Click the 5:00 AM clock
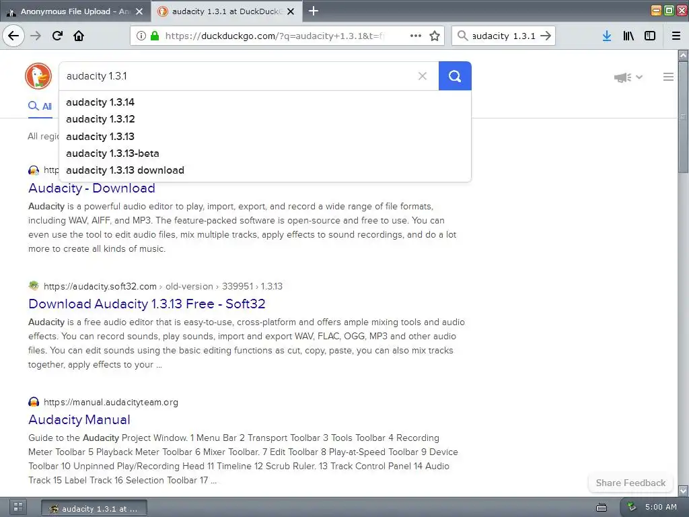 (x=661, y=507)
